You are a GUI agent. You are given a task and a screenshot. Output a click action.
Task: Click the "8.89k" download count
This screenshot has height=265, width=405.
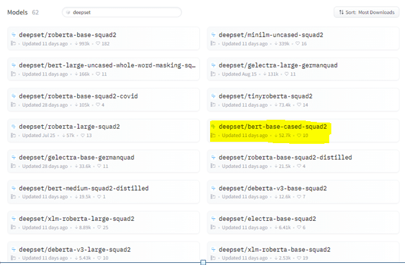point(85,227)
